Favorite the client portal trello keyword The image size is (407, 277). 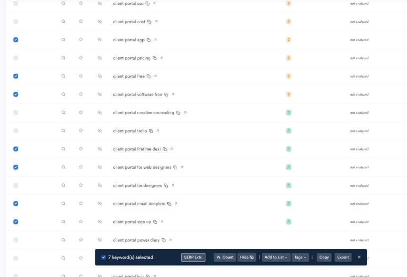point(81,131)
